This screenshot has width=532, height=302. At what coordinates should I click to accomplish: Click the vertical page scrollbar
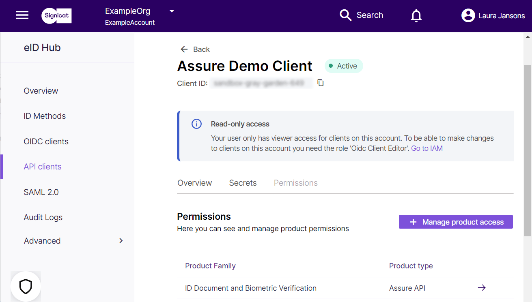click(528, 150)
